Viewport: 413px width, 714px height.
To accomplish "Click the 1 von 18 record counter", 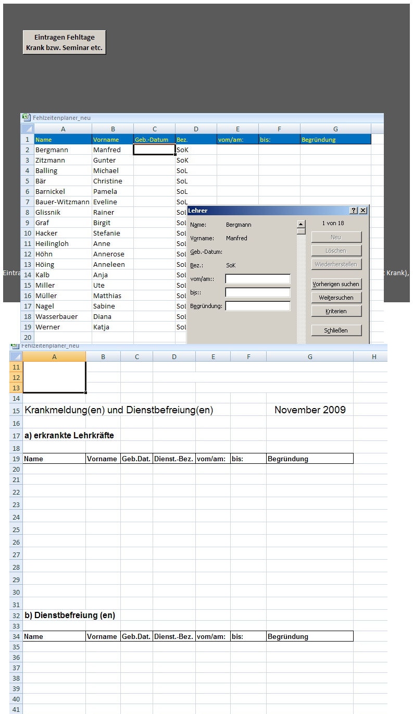I will point(333,223).
